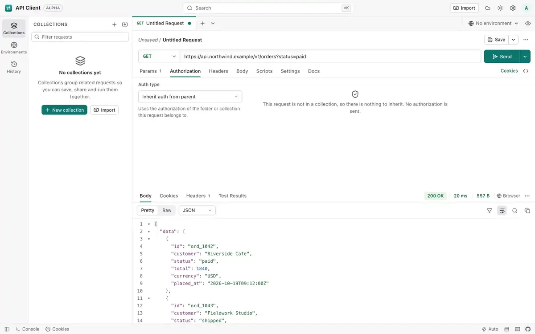Click the 200 OK status badge
Image resolution: width=535 pixels, height=334 pixels.
point(436,196)
